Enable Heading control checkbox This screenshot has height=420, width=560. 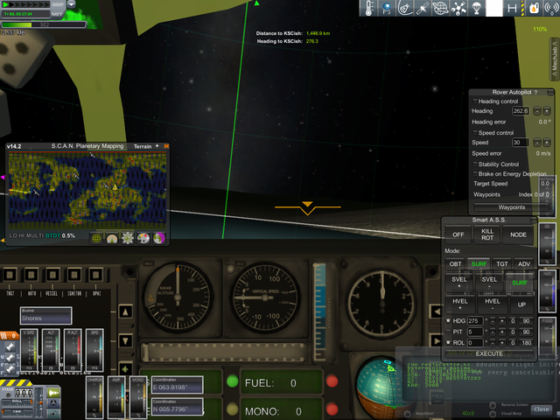(475, 101)
